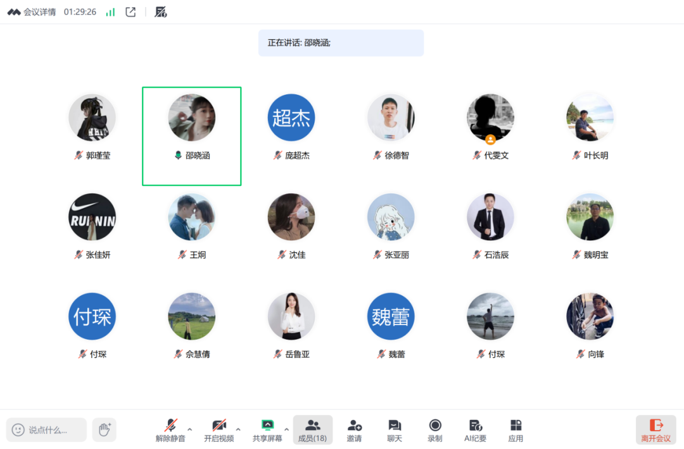Start sharing with 共享屏幕
The image size is (684, 449).
point(267,429)
